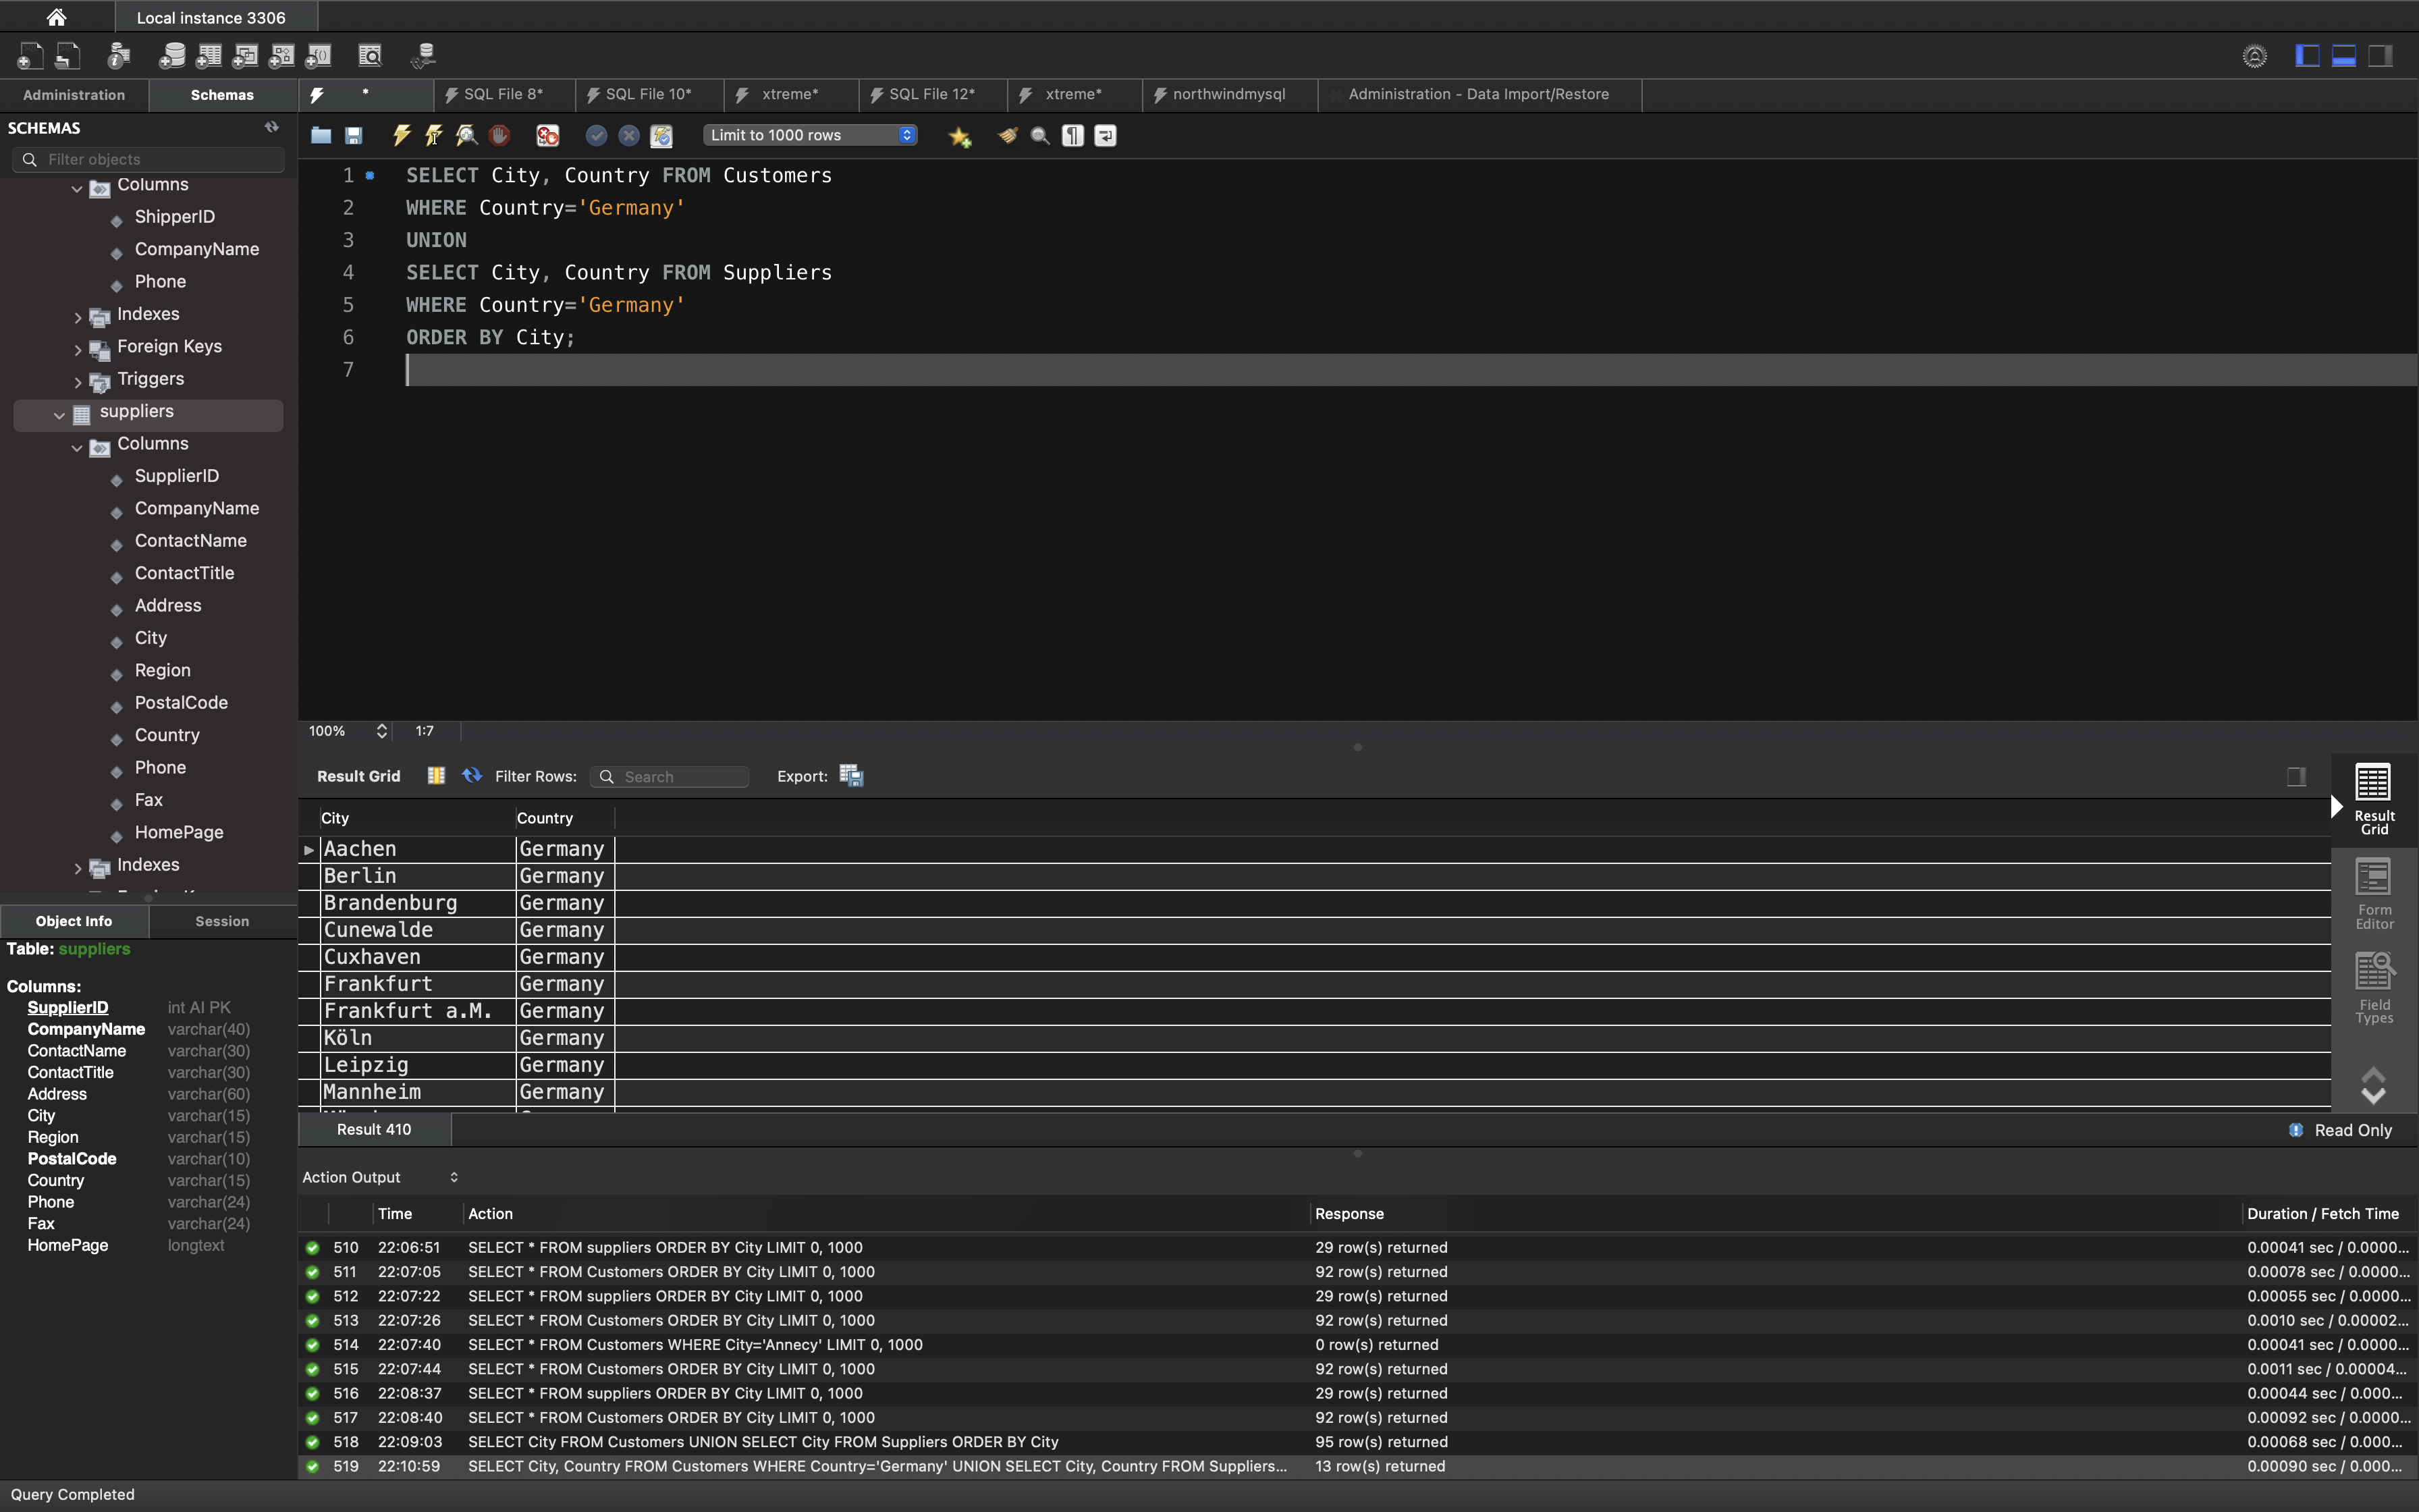The height and width of the screenshot is (1512, 2419).
Task: Expand Foreign Keys node in schema tree
Action: pyautogui.click(x=78, y=349)
